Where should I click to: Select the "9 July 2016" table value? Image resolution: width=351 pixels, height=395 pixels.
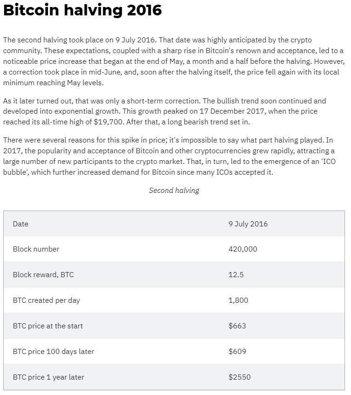point(248,224)
